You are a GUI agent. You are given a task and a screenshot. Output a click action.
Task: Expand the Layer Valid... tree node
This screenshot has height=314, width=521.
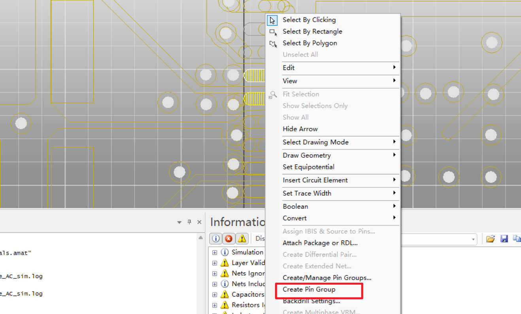tap(215, 263)
